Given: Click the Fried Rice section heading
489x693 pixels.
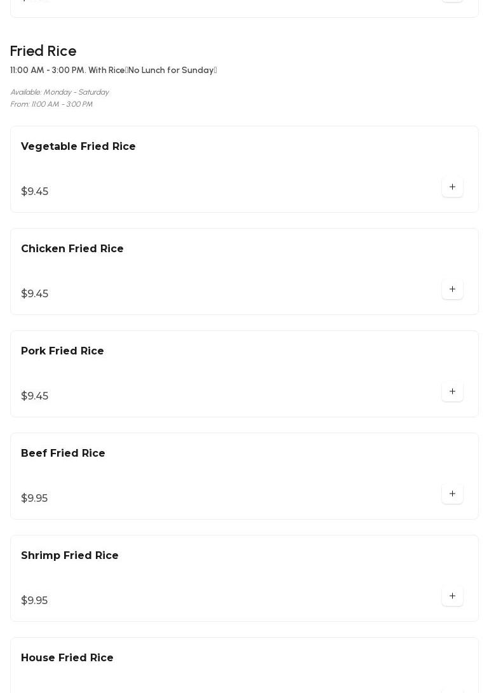Looking at the screenshot, I should point(43,51).
